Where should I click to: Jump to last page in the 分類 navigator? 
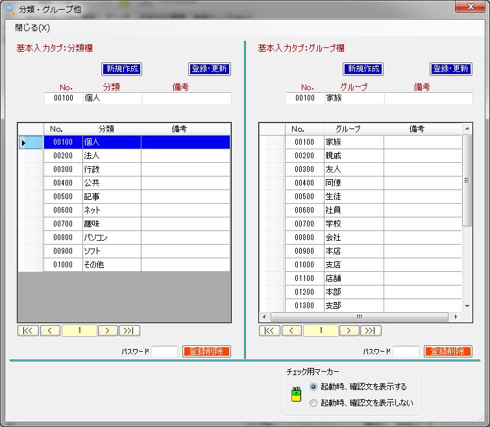click(x=130, y=330)
